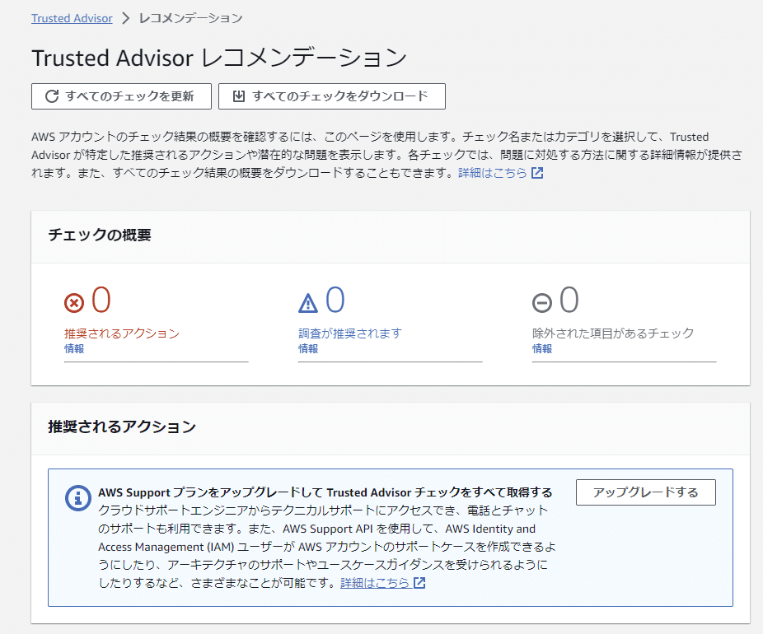Open 詳細はこちら link in page description
The width and height of the screenshot is (763, 634).
(493, 173)
